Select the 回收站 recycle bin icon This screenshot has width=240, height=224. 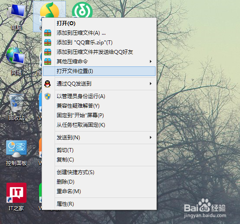click(16, 107)
